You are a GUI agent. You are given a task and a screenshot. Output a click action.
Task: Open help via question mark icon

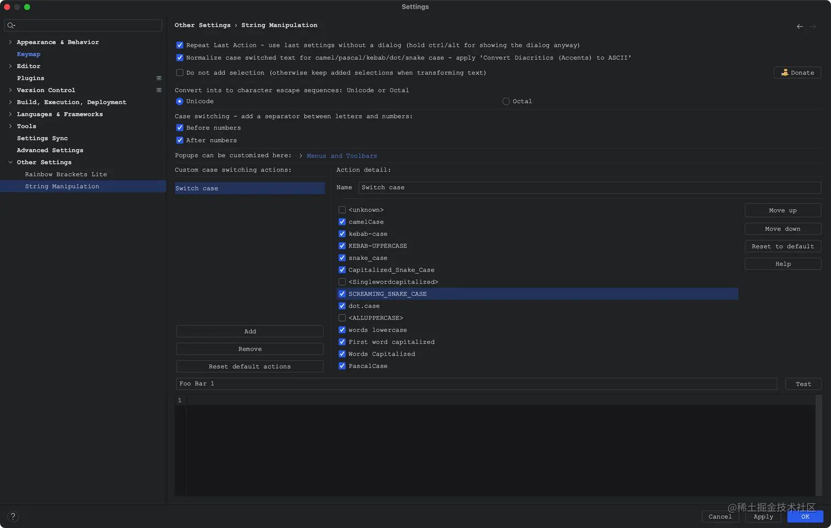[x=13, y=516]
